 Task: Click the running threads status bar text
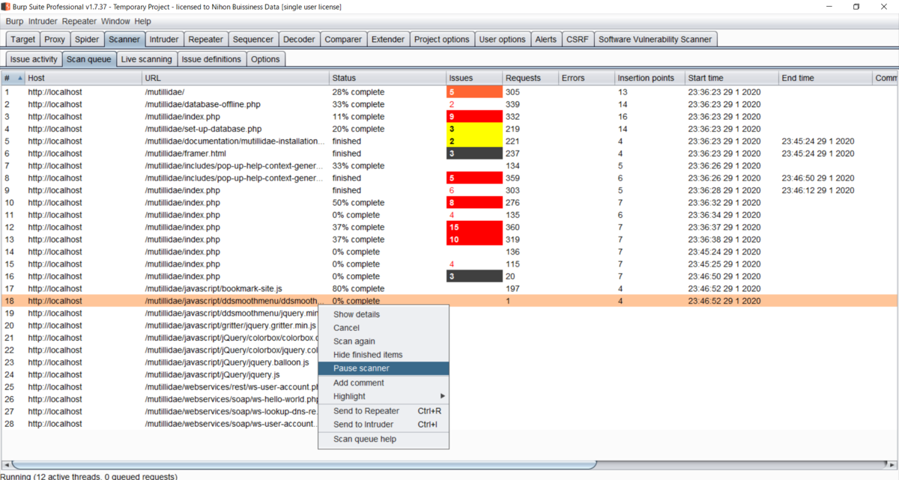[88, 476]
